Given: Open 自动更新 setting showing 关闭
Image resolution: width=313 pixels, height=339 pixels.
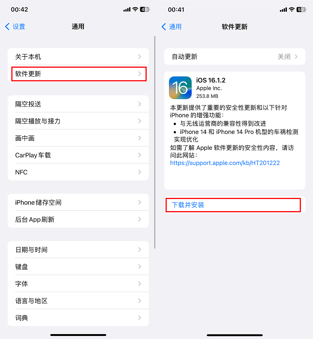Looking at the screenshot, I should coord(235,57).
